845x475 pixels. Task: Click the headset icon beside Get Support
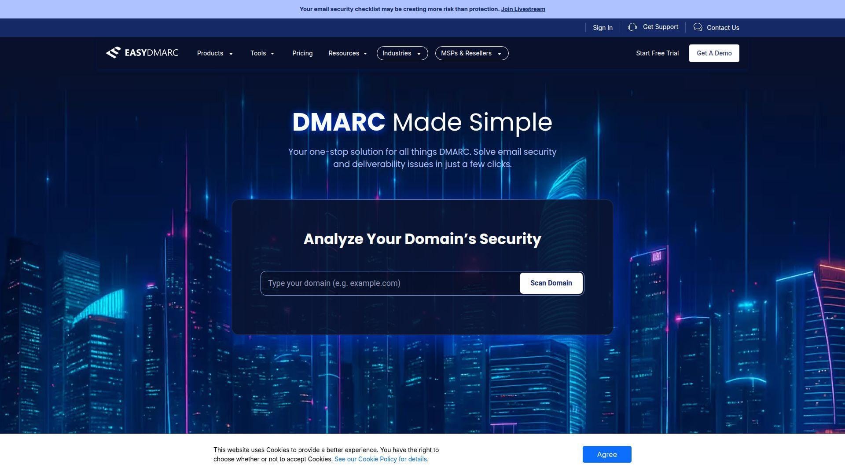632,27
